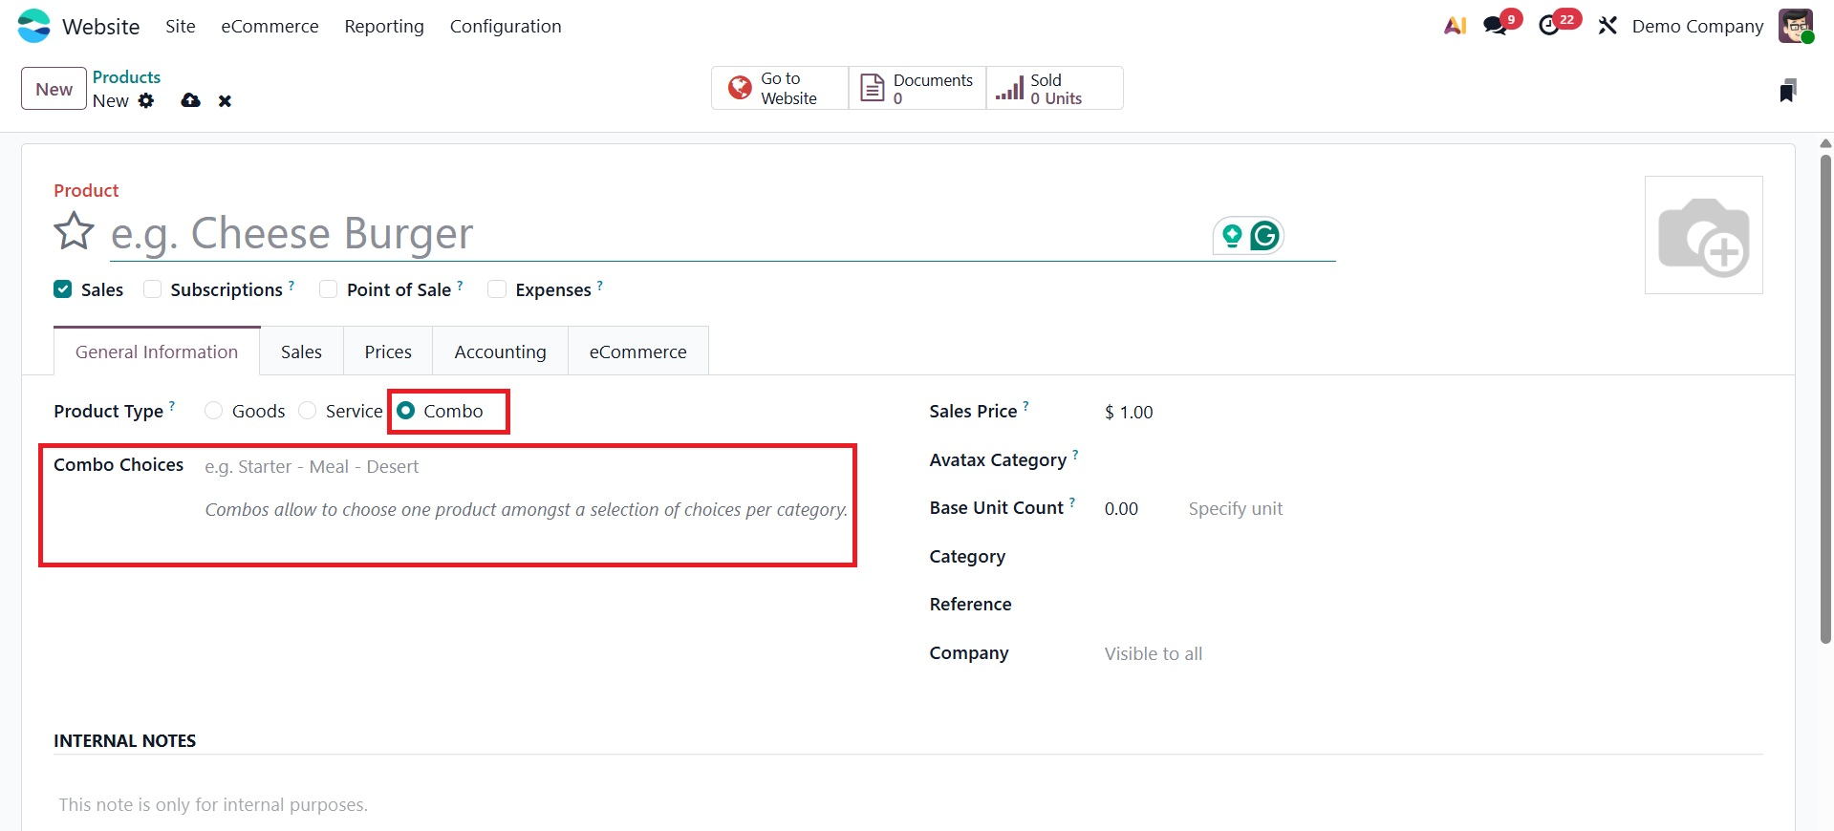The width and height of the screenshot is (1834, 831).
Task: Save record with cloud upload icon
Action: tap(190, 100)
